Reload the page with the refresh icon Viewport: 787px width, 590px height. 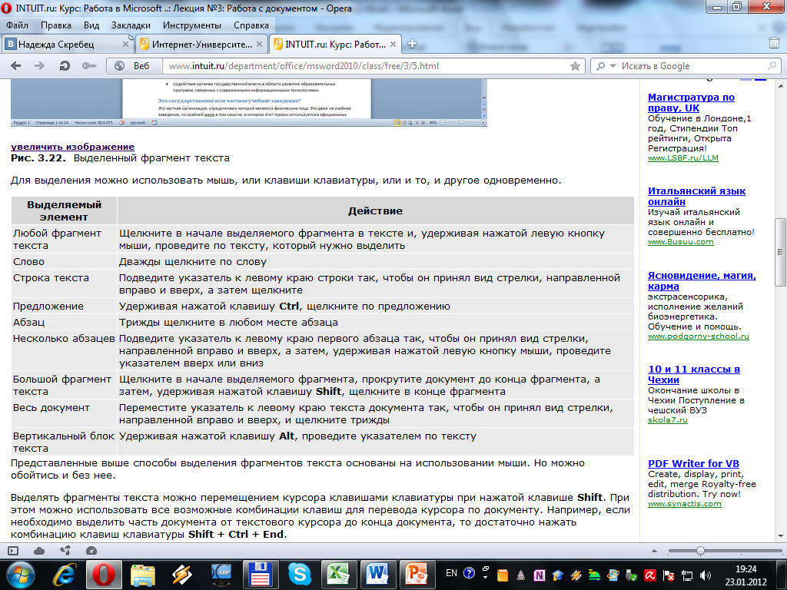coord(65,66)
